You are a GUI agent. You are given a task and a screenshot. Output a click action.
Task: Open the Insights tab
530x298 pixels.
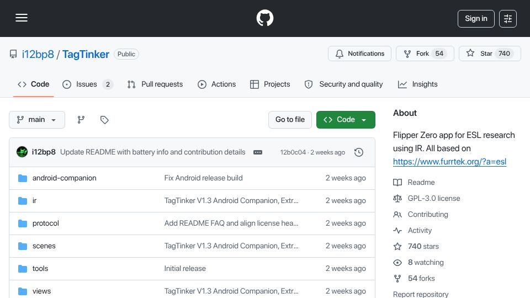coord(418,84)
